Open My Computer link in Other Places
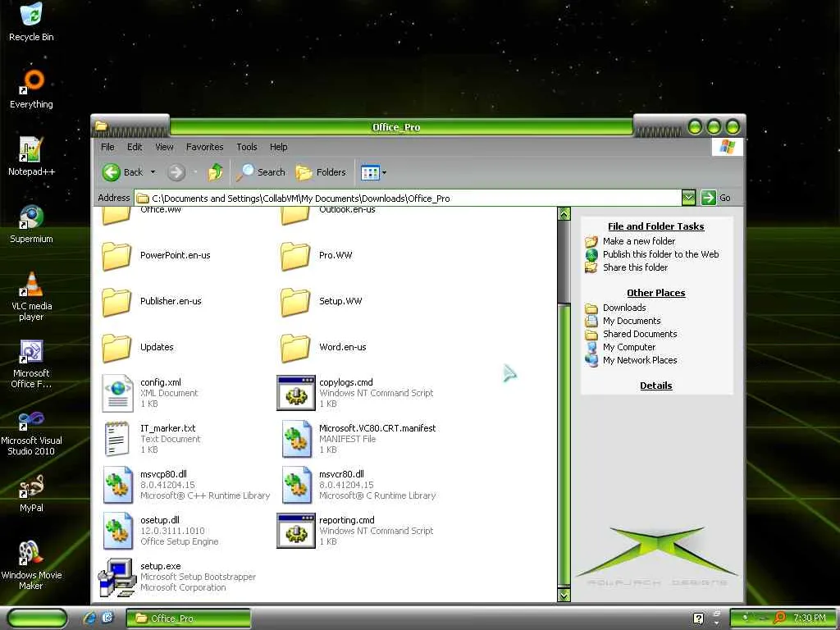 629,347
